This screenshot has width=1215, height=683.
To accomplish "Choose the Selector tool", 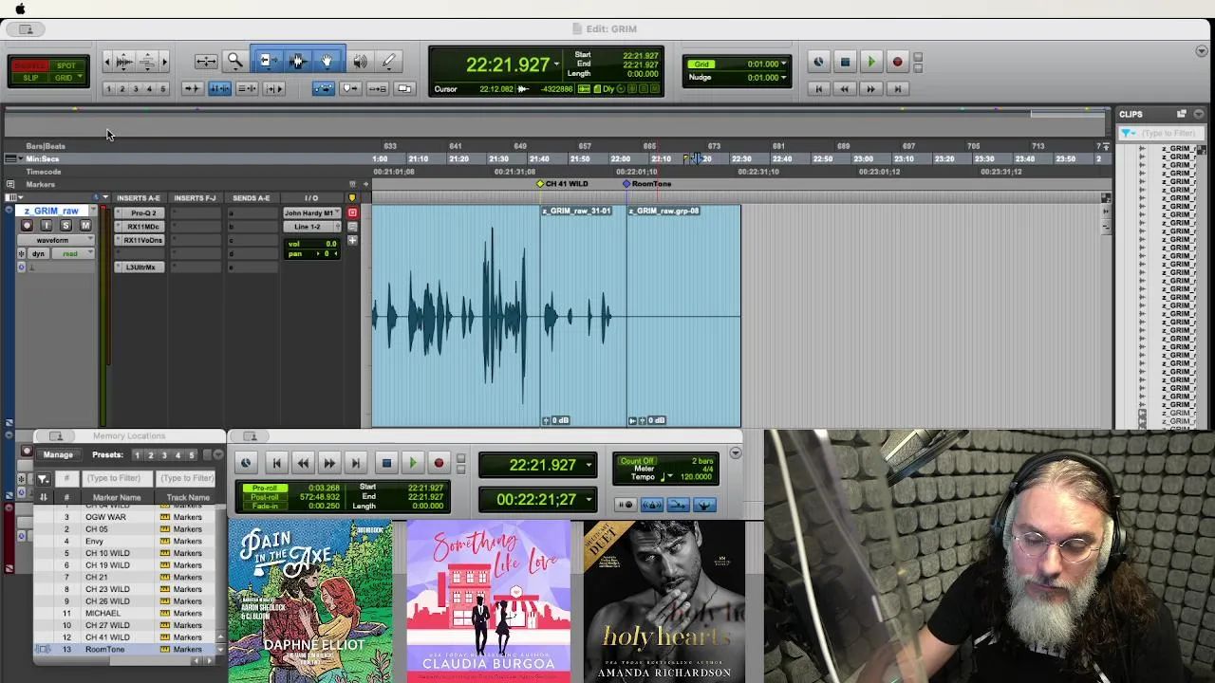I will 297,62.
